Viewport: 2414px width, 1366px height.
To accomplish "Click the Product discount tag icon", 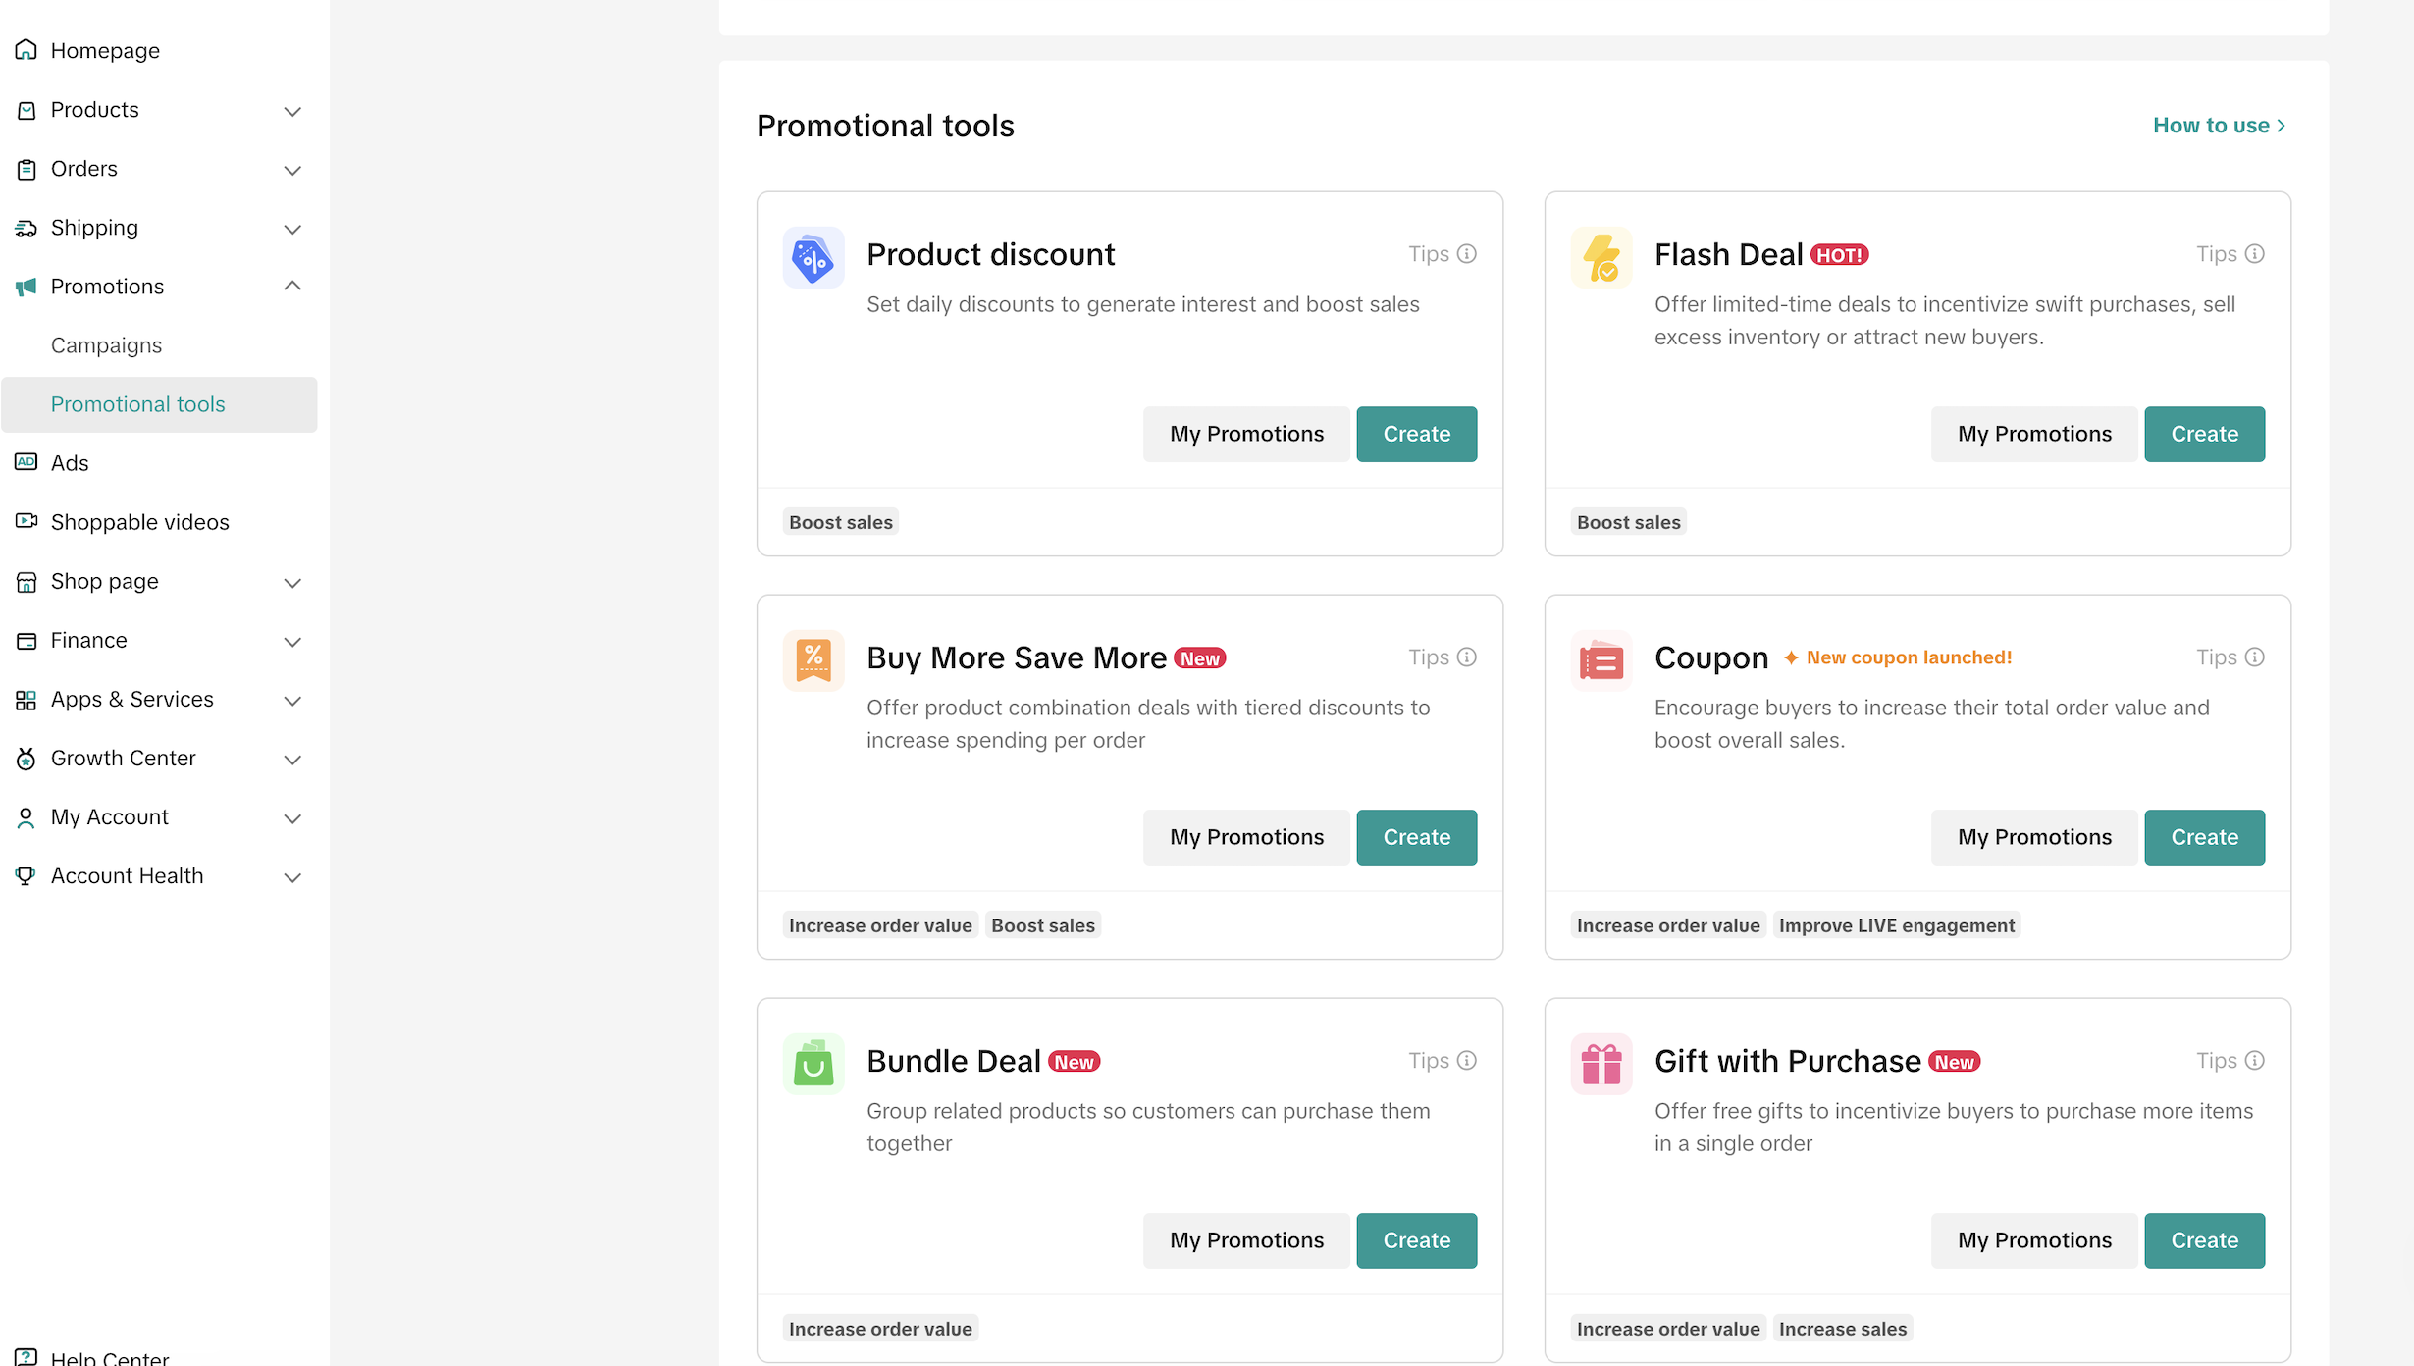I will 813,257.
